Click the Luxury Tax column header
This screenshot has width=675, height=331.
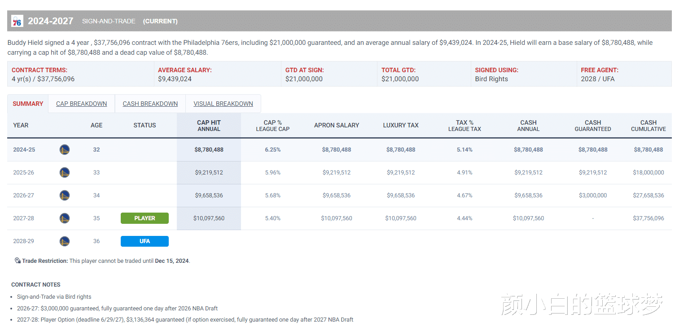[401, 125]
